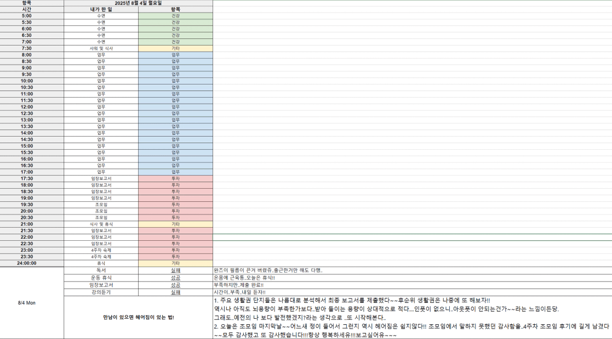The image size is (612, 339).
Task: Click the 강의듣기 goal cell
Action: (101, 292)
